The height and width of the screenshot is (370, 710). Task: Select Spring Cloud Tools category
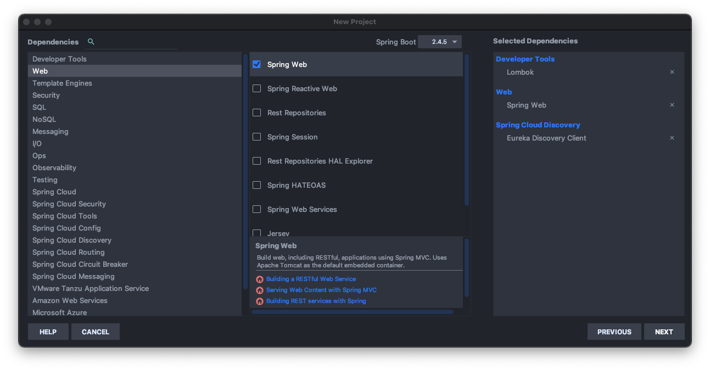[x=135, y=216]
